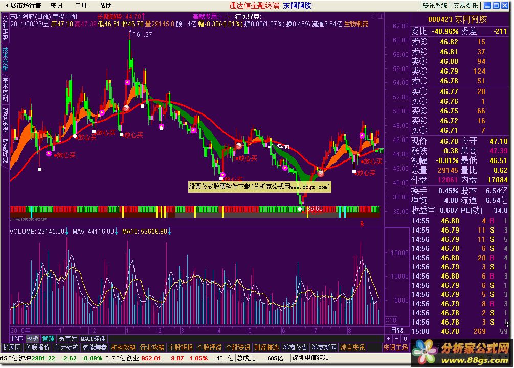The width and height of the screenshot is (514, 368).
Task: Open the 工具 menu
Action: click(x=81, y=5)
